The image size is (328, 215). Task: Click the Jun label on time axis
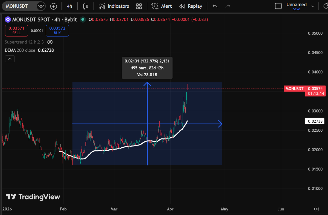click(281, 209)
